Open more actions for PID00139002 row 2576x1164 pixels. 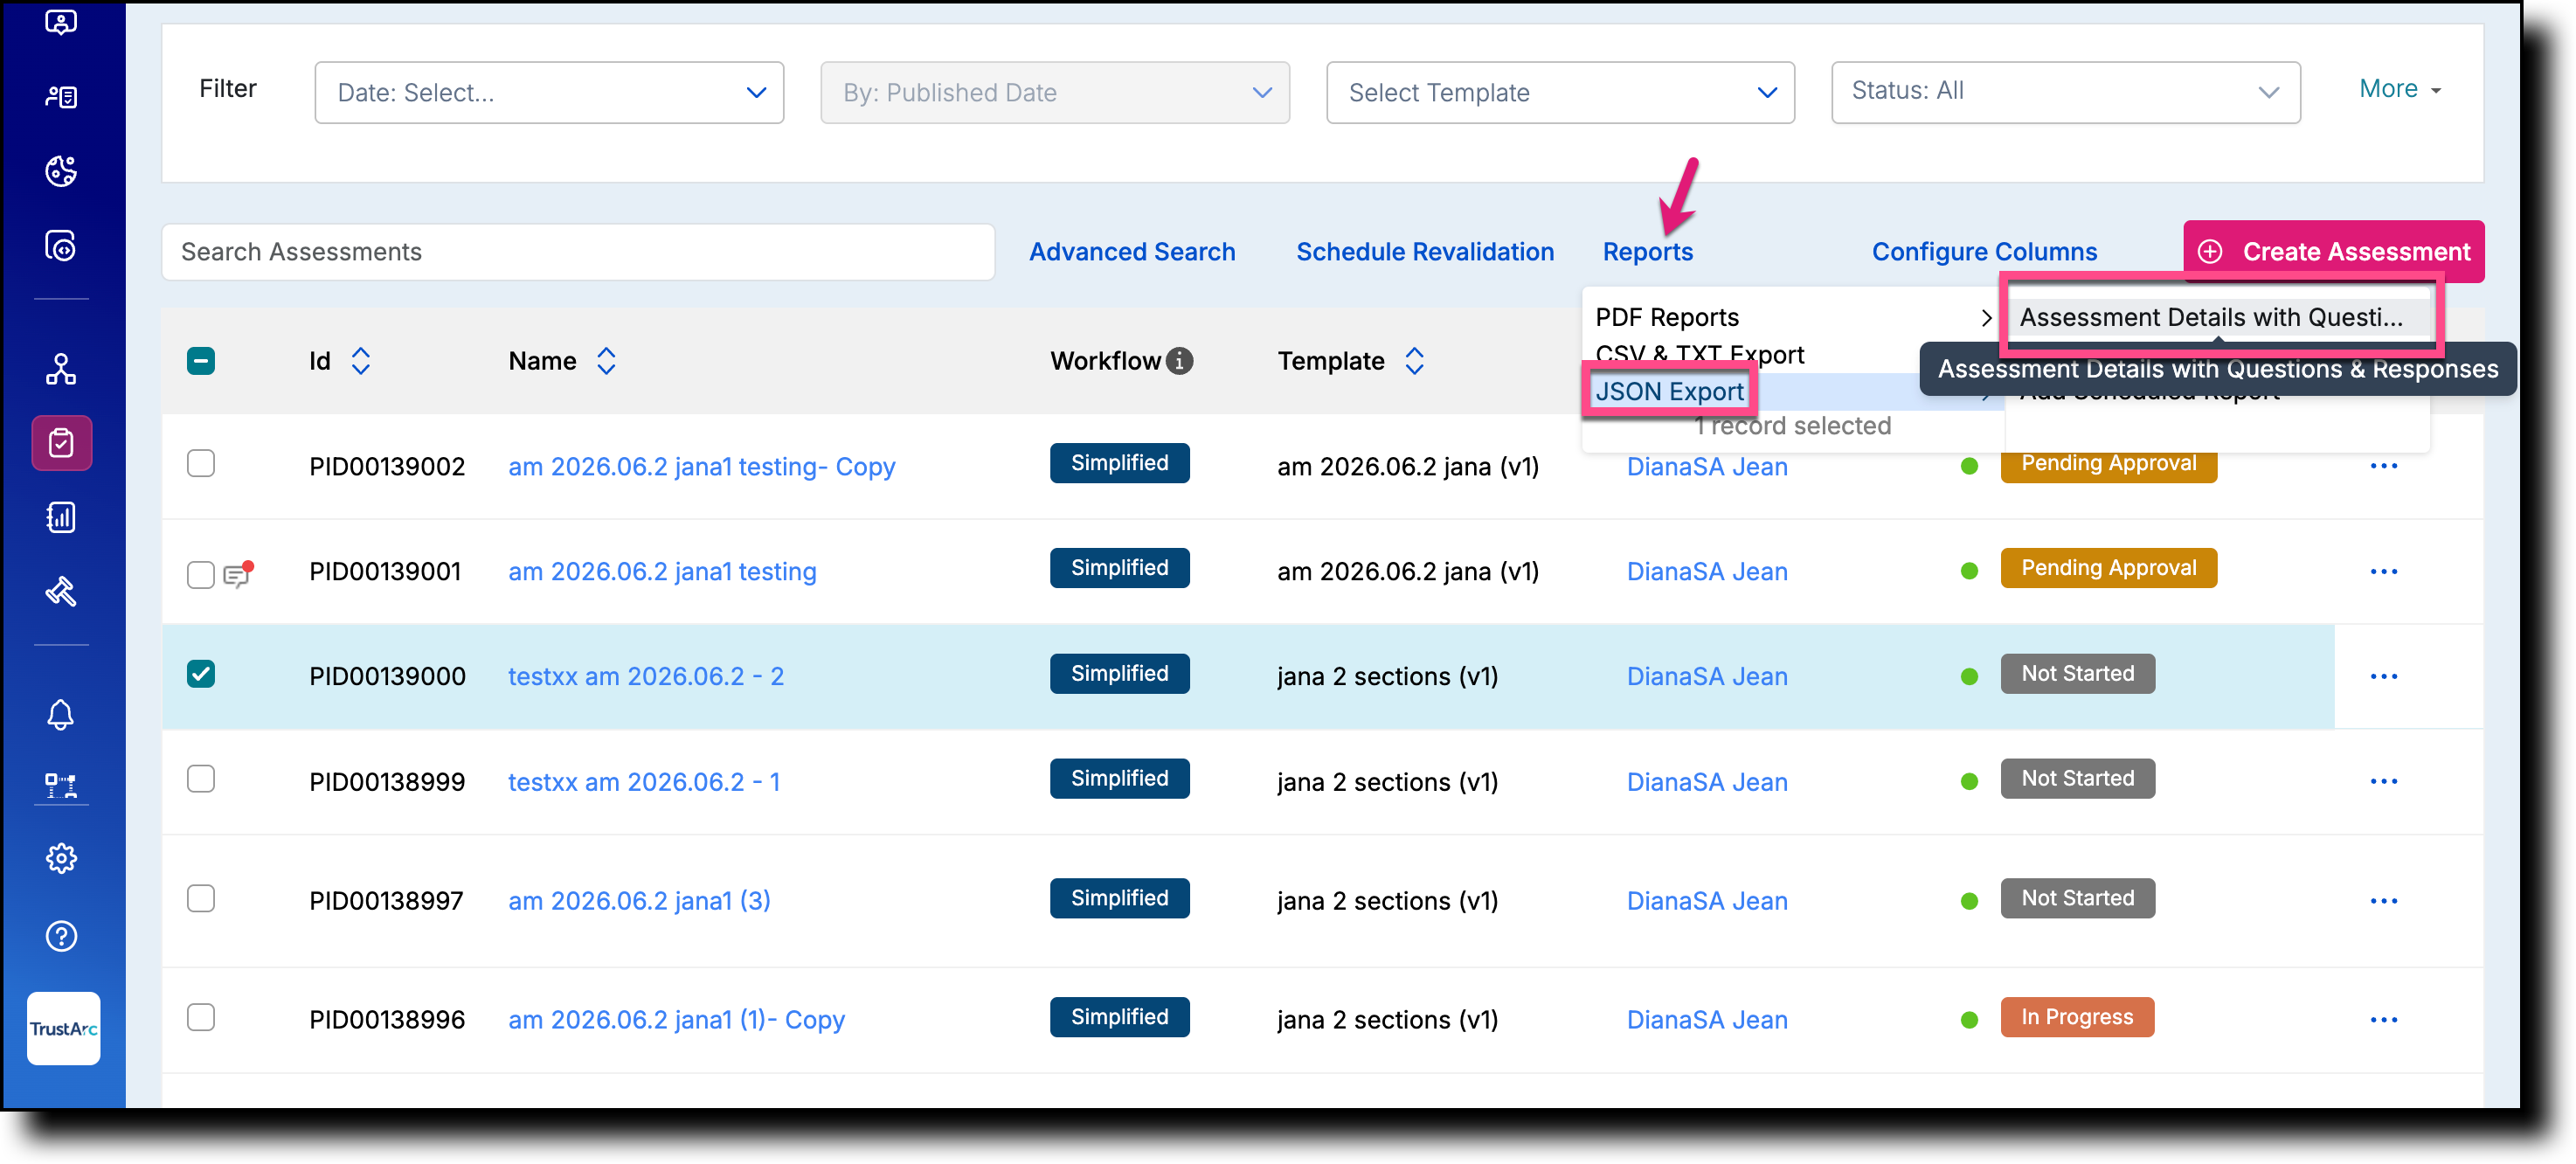coord(2383,466)
